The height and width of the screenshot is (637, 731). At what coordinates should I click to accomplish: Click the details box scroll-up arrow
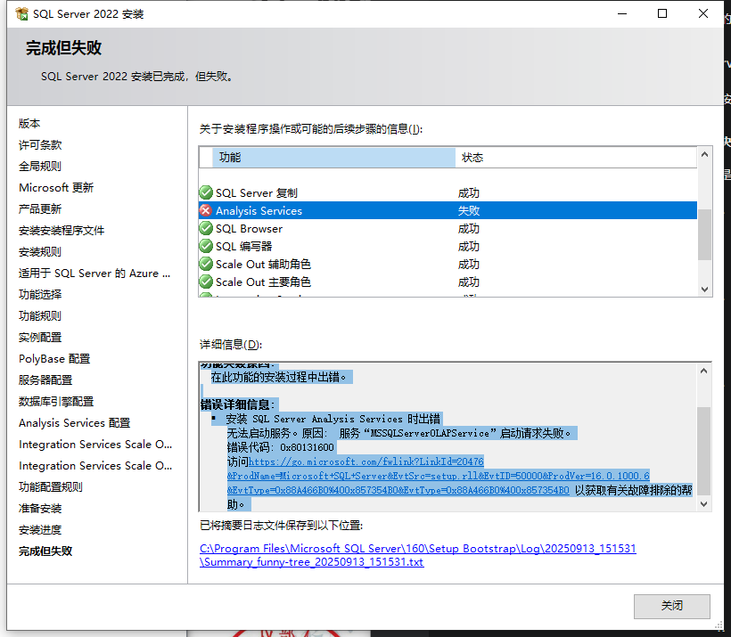704,371
